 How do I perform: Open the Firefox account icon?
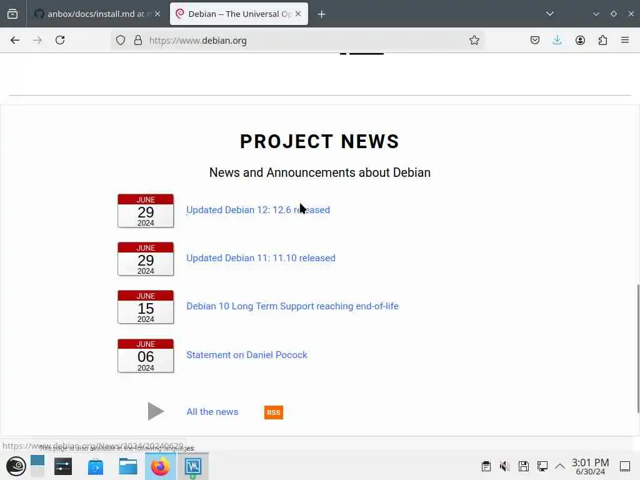[x=580, y=40]
